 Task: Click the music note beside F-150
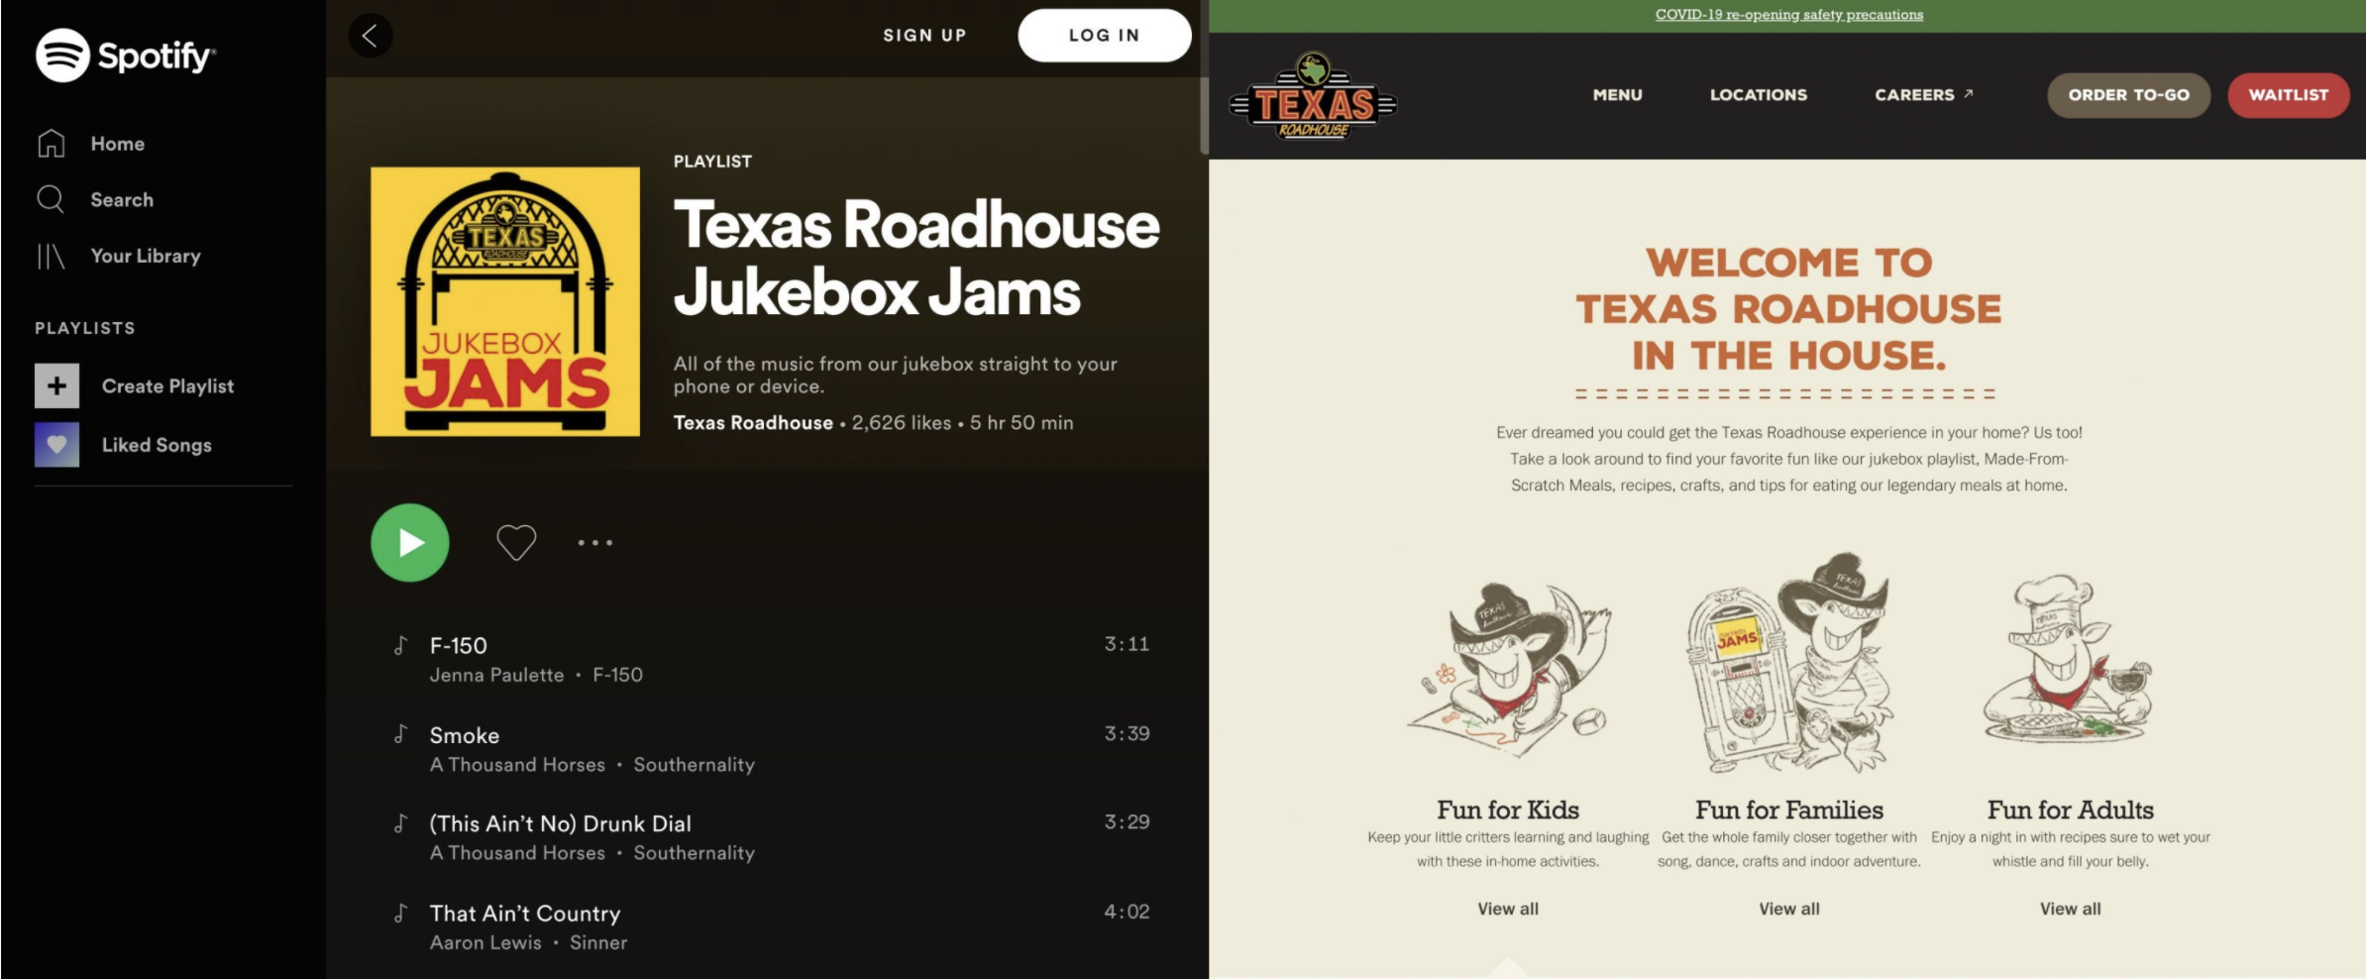tap(400, 645)
